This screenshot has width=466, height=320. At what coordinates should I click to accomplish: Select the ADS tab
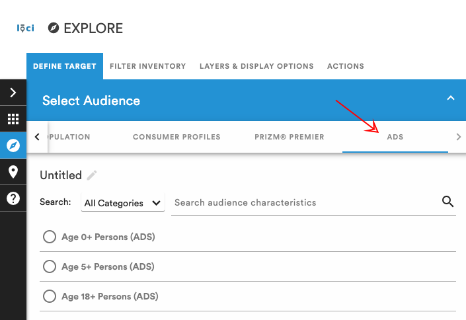pyautogui.click(x=395, y=137)
